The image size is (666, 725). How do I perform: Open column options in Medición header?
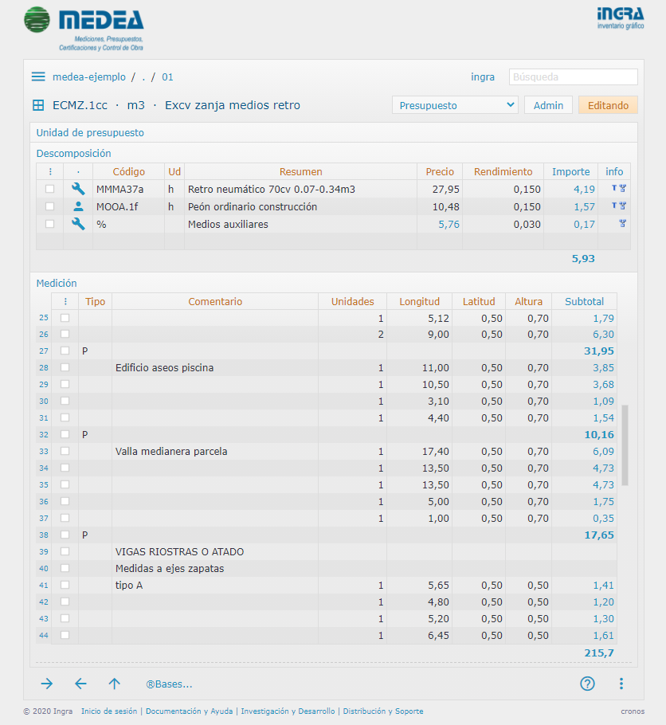65,302
